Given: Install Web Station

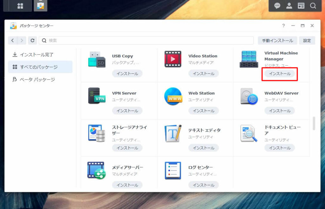Looking at the screenshot, I should [x=203, y=111].
